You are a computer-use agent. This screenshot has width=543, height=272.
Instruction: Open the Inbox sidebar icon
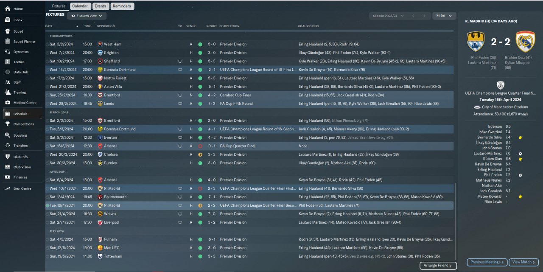(x=8, y=20)
